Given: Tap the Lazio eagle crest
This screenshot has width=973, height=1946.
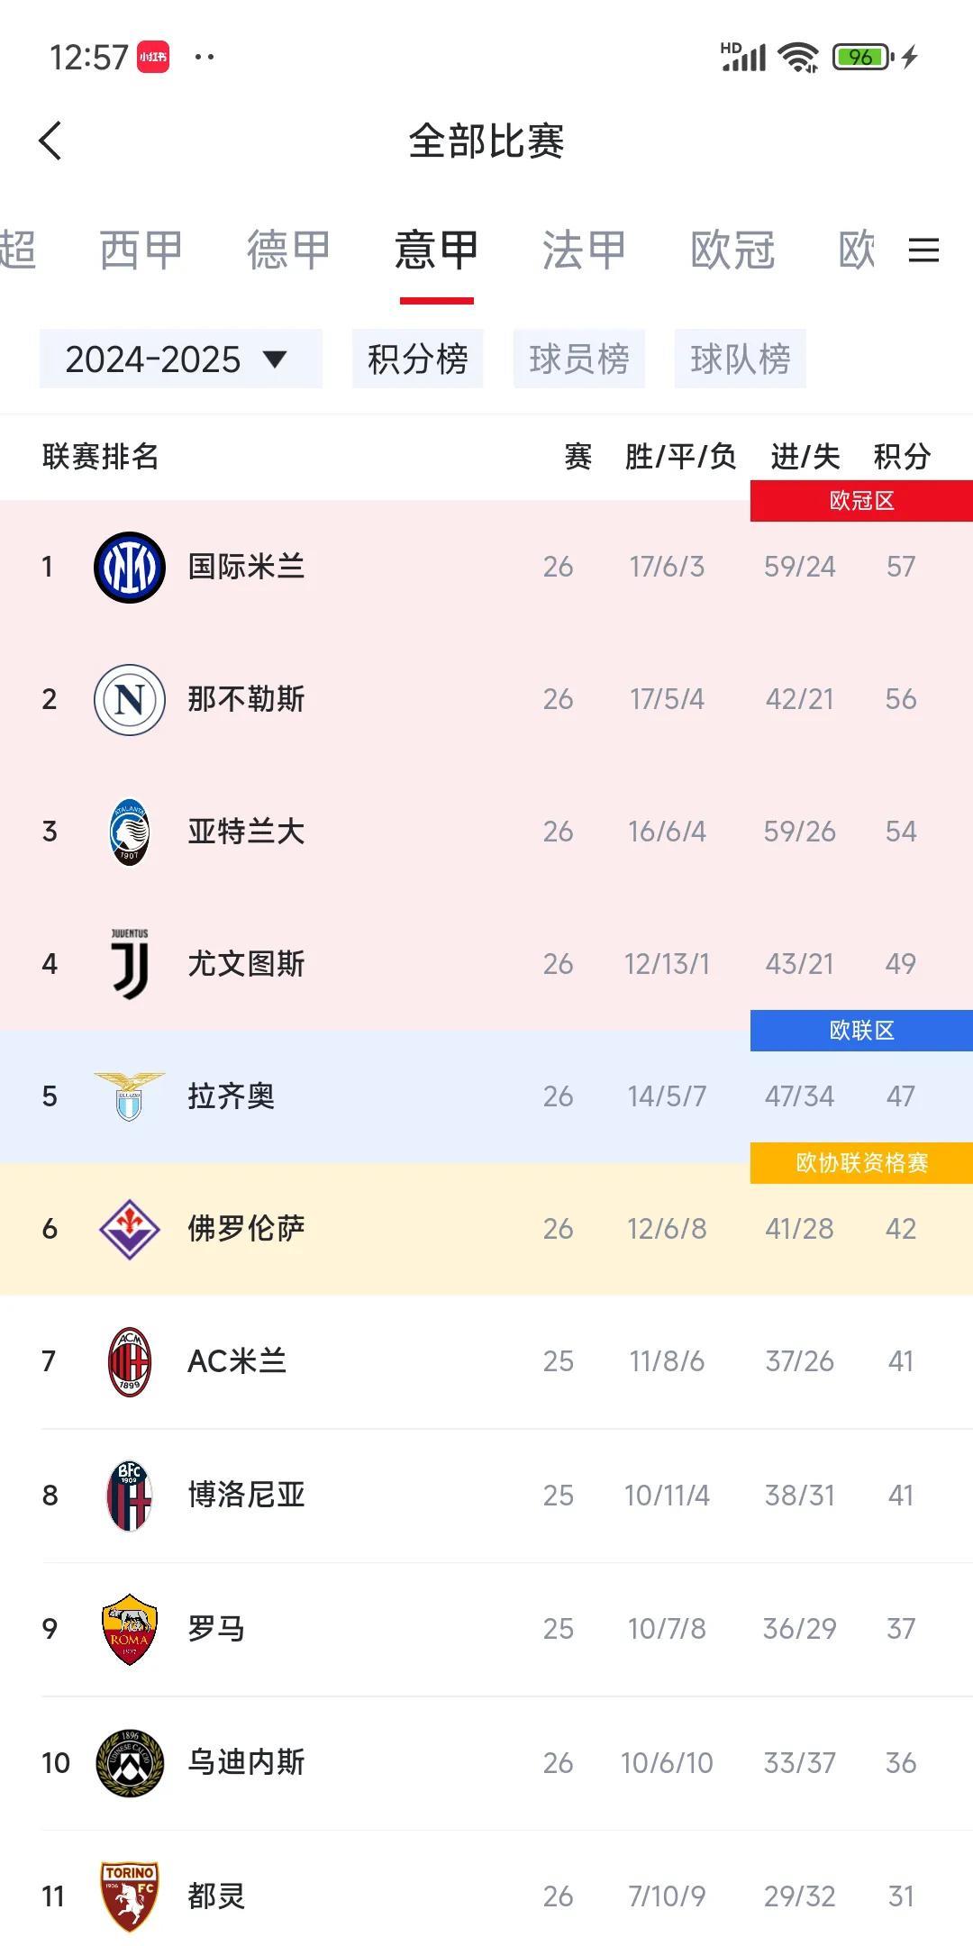Looking at the screenshot, I should pos(130,1096).
